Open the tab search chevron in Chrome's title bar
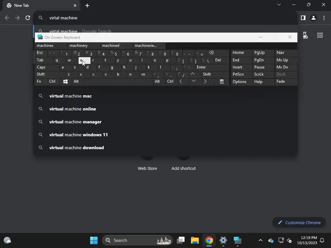 279,5
